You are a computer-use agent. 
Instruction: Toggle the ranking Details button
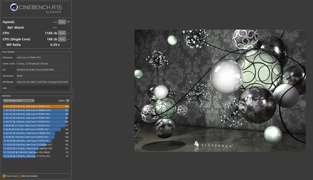coord(68,101)
